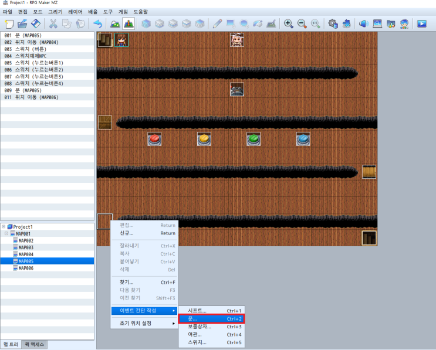Open the 레이어 menu
Screen dimensions: 436x350
75,12
